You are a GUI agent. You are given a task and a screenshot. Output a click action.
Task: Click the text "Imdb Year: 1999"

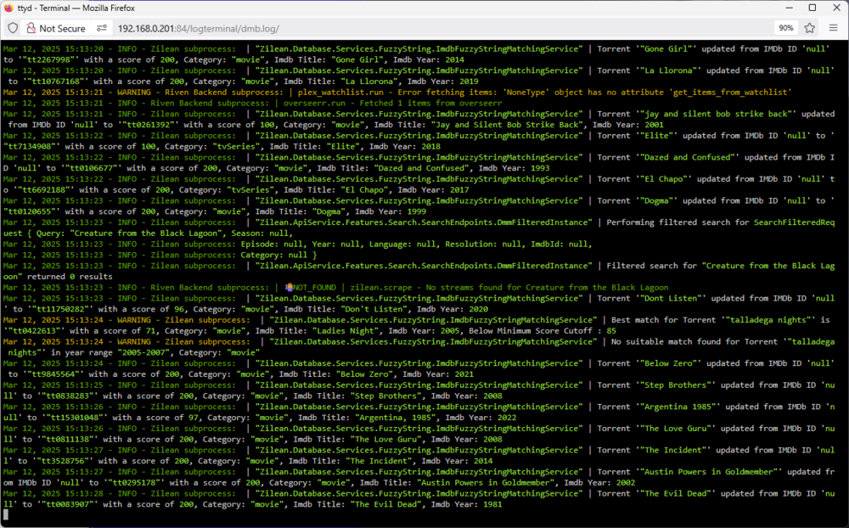pos(391,211)
